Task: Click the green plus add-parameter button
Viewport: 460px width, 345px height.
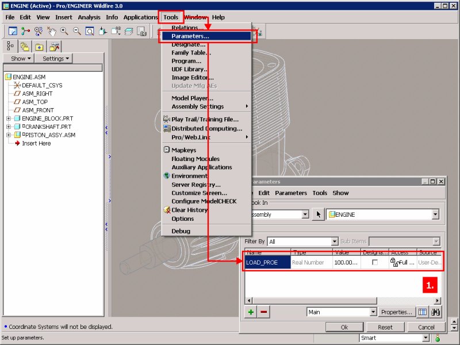Action: (251, 312)
